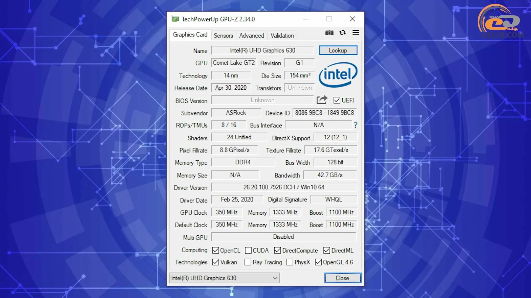This screenshot has height=298, width=531.
Task: Click the BIOS share export icon
Action: pos(322,100)
